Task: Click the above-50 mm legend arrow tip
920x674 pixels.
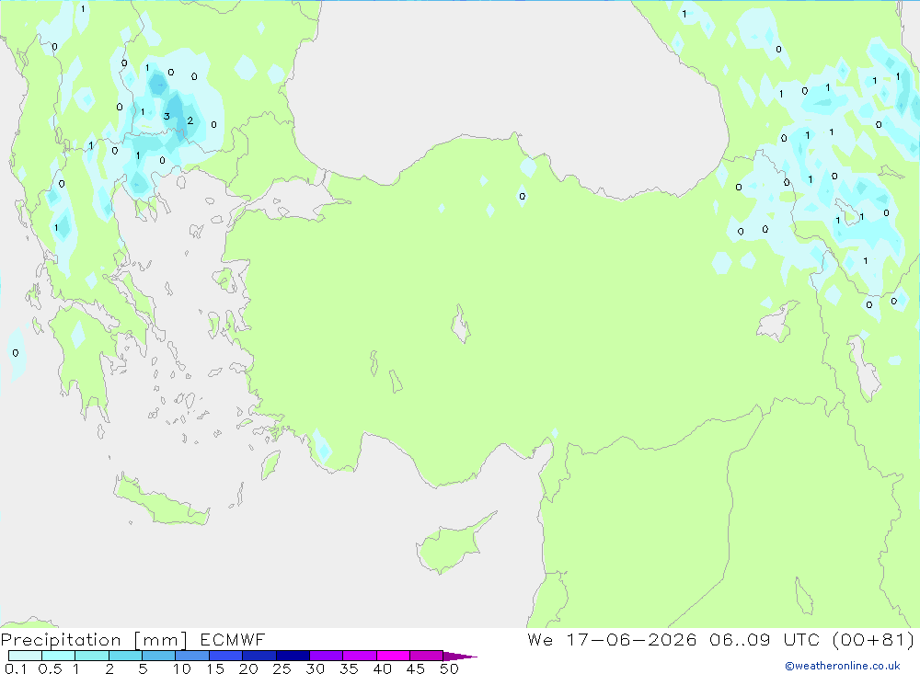Action: (460, 656)
